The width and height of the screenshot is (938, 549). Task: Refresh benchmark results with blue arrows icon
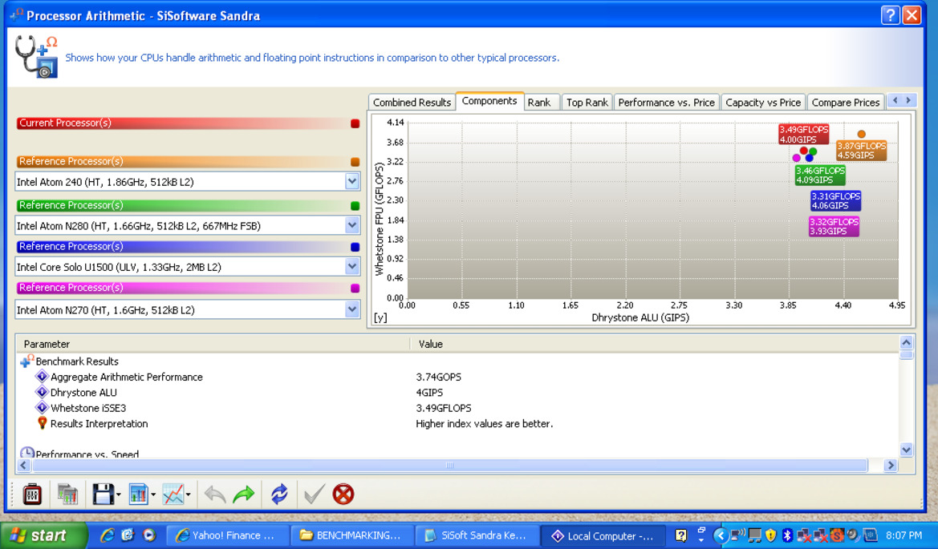point(278,494)
